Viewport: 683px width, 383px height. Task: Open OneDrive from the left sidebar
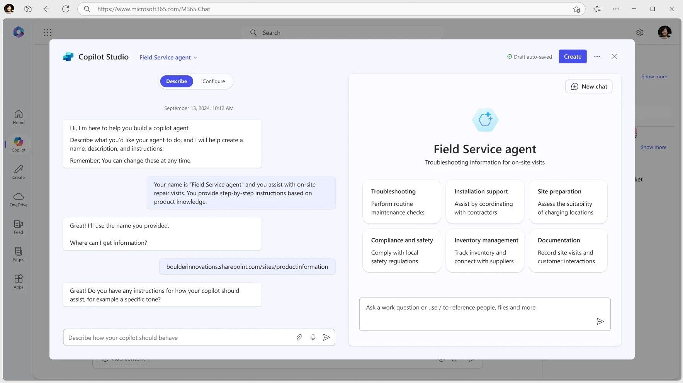(x=19, y=200)
